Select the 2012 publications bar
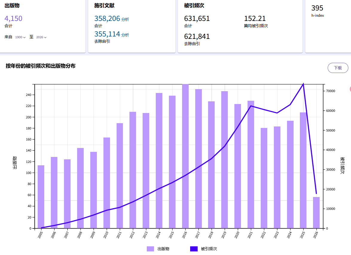 coord(133,170)
